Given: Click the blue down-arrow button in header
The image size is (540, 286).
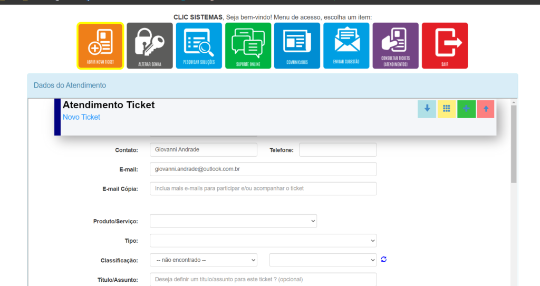Looking at the screenshot, I should coord(427,109).
